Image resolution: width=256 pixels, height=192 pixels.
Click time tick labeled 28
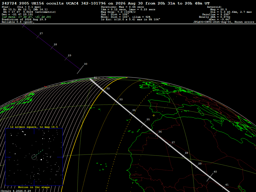click(x=55, y=44)
